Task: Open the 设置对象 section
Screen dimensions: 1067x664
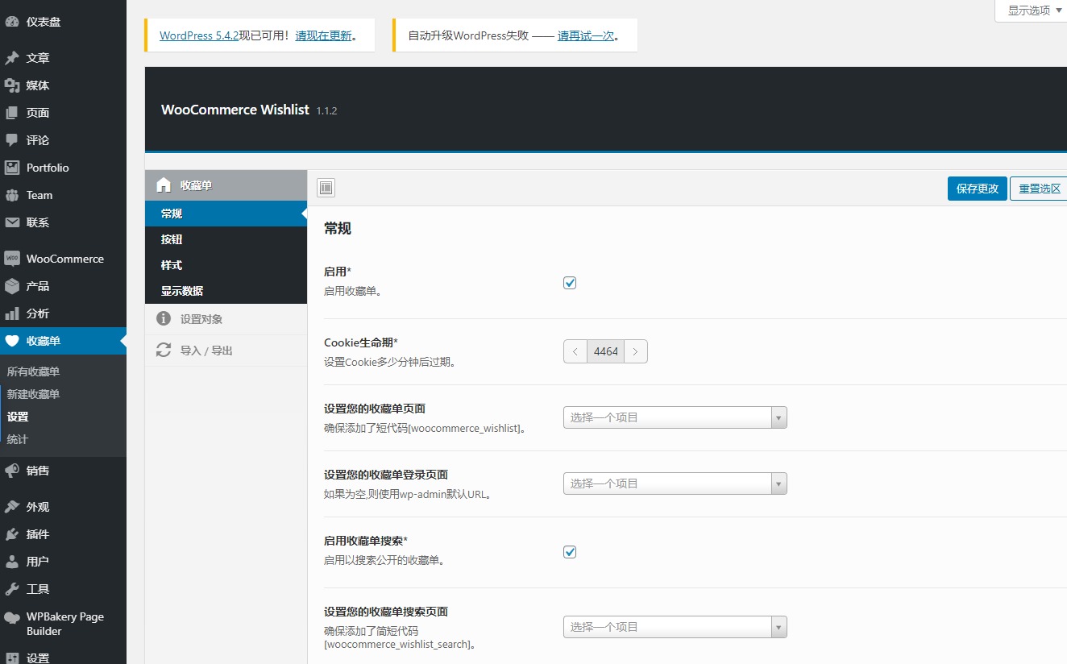Action: point(226,319)
